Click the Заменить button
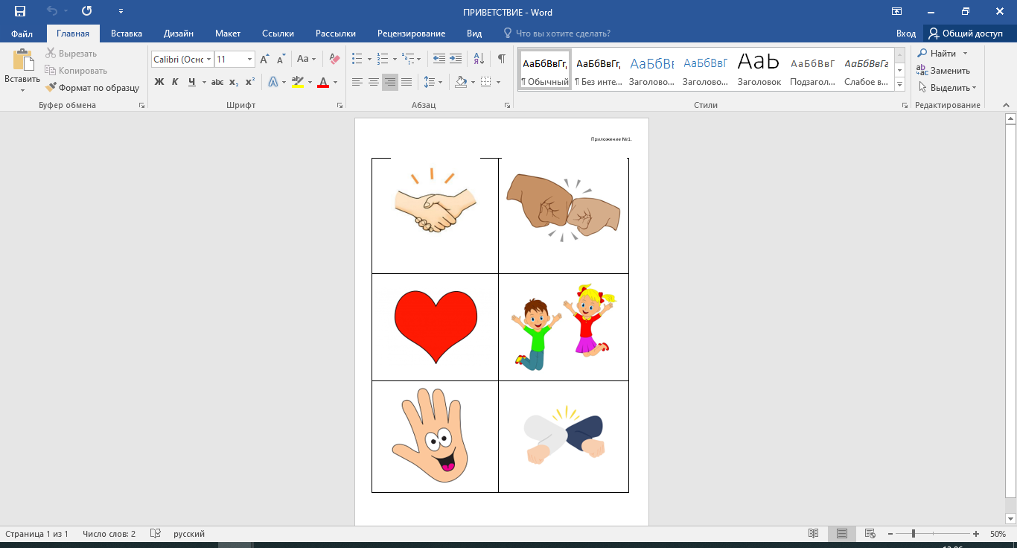Viewport: 1017px width, 548px height. click(x=949, y=71)
